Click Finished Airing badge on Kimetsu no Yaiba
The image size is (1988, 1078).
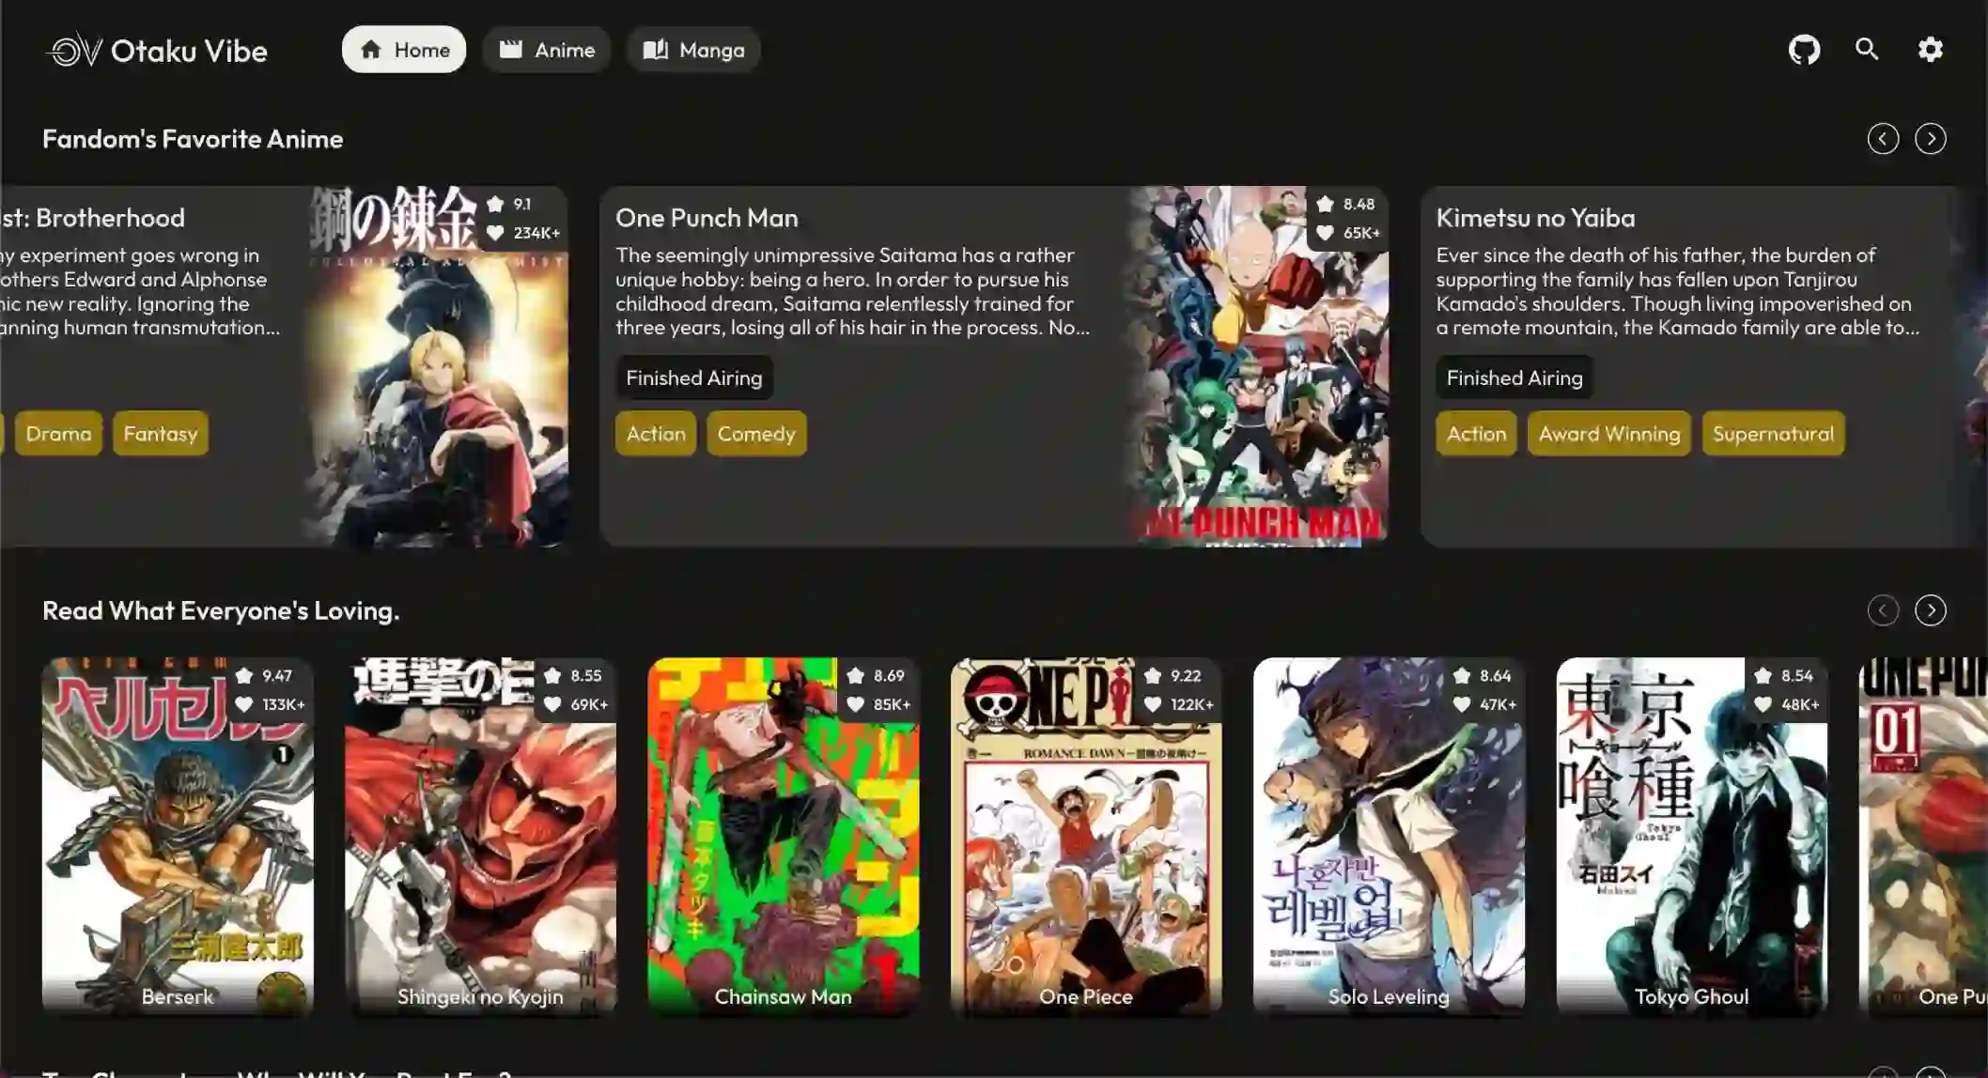pos(1514,378)
